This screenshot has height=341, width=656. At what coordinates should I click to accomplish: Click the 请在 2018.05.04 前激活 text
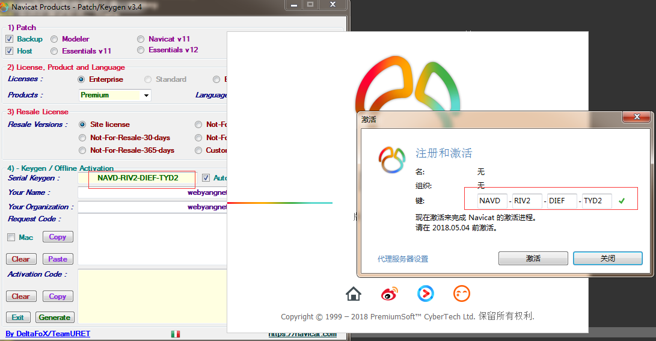(x=456, y=228)
